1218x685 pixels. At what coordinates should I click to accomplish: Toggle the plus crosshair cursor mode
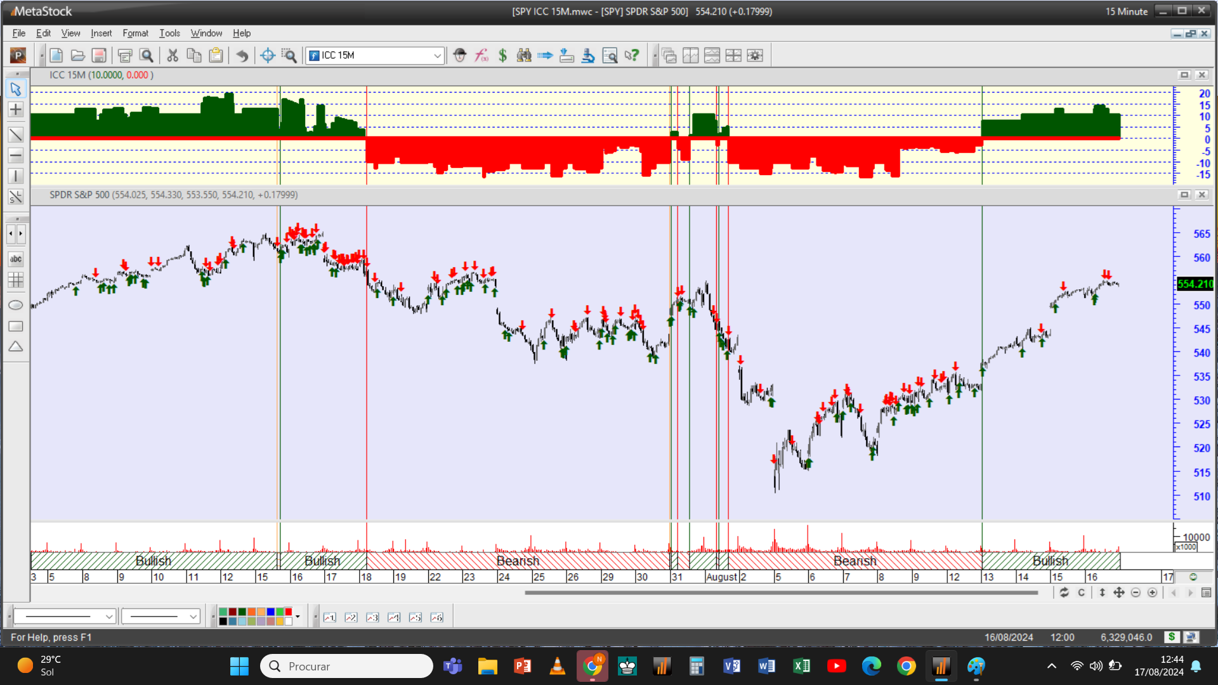pos(16,110)
